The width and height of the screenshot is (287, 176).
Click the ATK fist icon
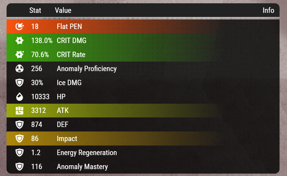tap(20, 111)
